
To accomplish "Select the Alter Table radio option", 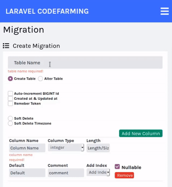I will click(x=40, y=79).
